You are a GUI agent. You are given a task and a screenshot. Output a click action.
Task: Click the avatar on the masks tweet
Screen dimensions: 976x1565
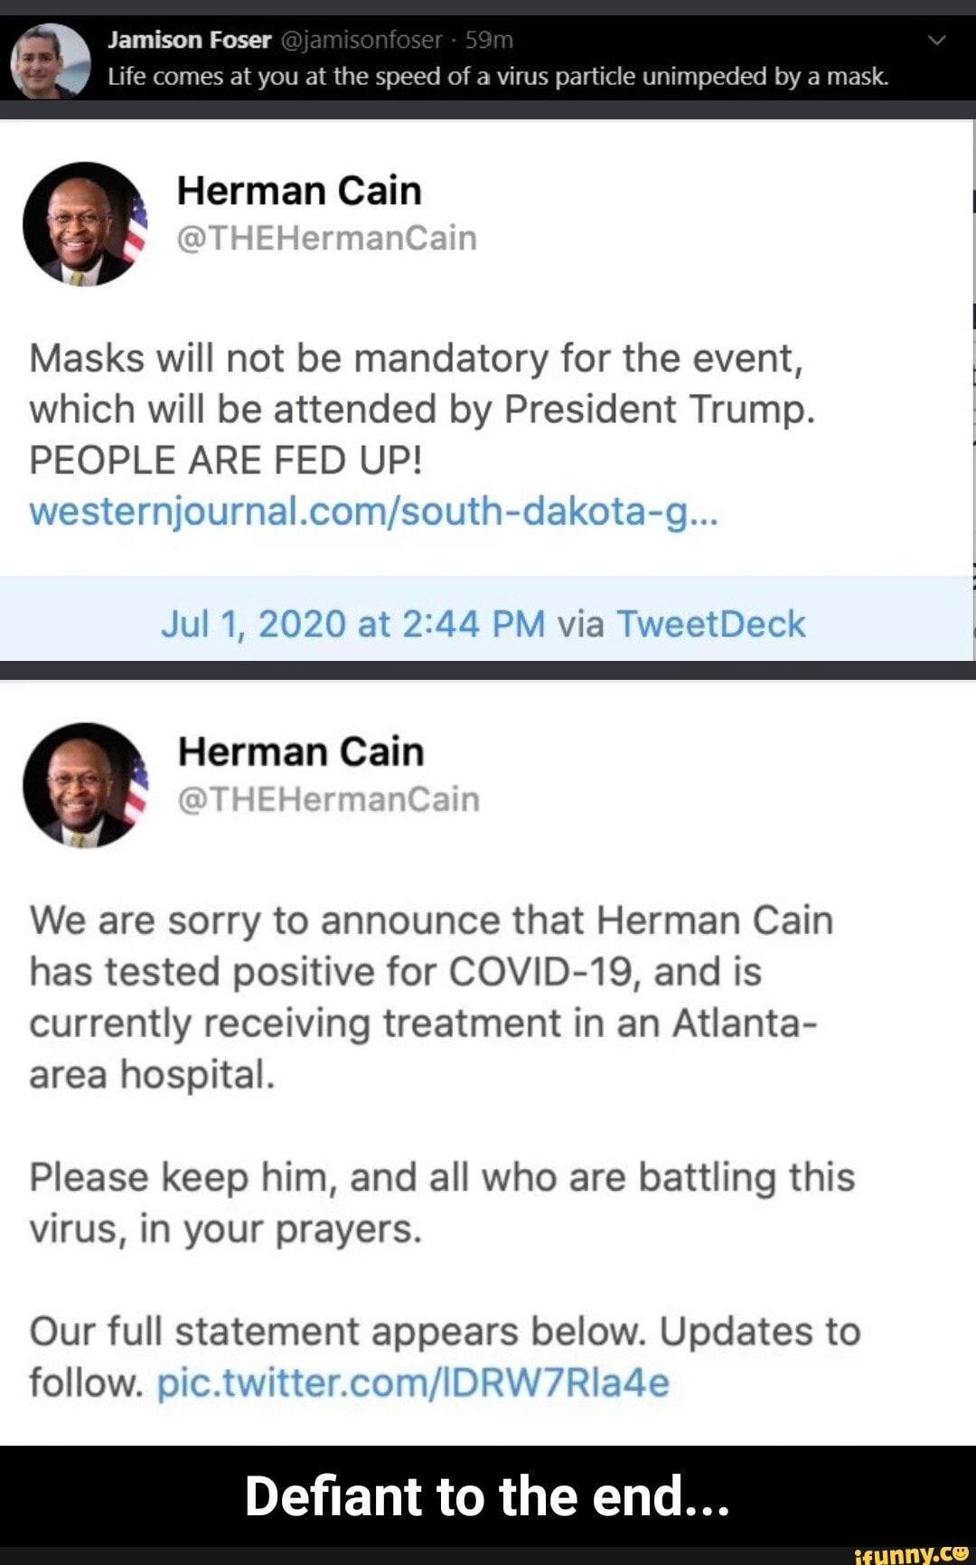[85, 224]
